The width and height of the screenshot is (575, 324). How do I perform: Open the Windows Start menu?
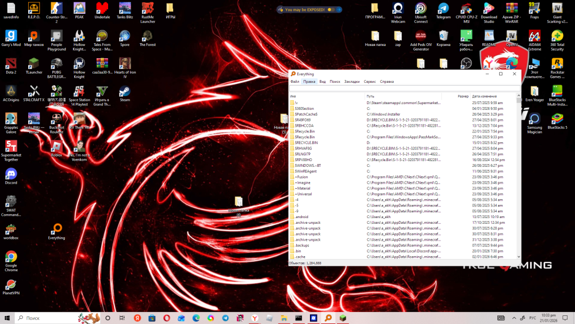point(7,318)
